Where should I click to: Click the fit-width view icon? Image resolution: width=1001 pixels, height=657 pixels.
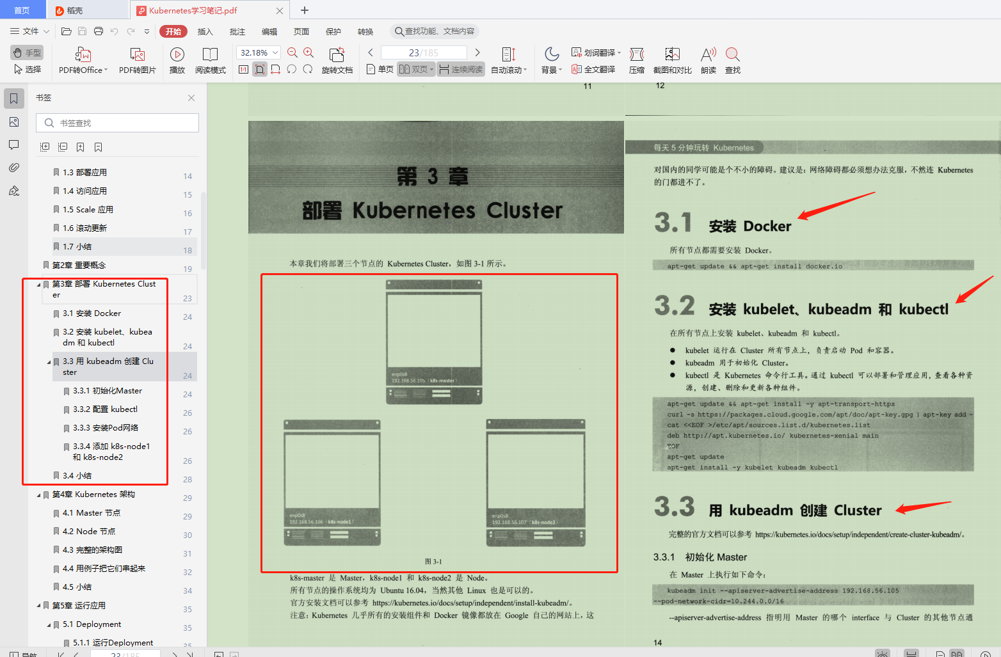tap(276, 69)
